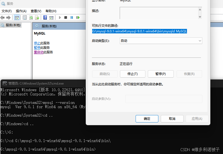Image resolution: width=223 pixels, height=154 pixels.
Task: Click the Start Service play icon
Action: pyautogui.click(x=60, y=17)
